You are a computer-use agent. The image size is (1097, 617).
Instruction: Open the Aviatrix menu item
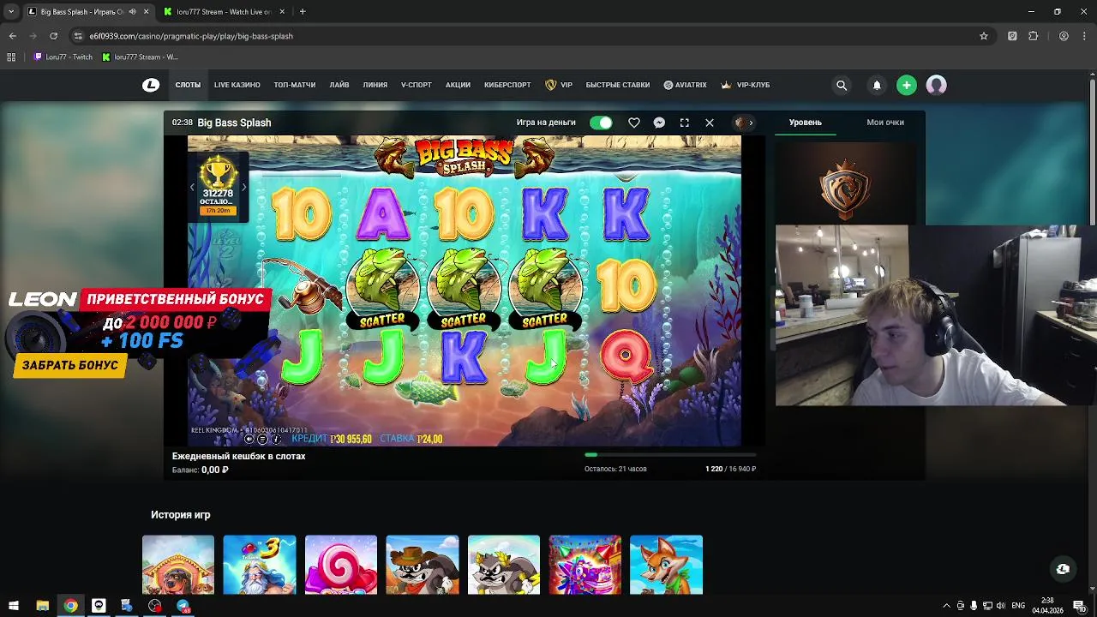[x=686, y=85]
